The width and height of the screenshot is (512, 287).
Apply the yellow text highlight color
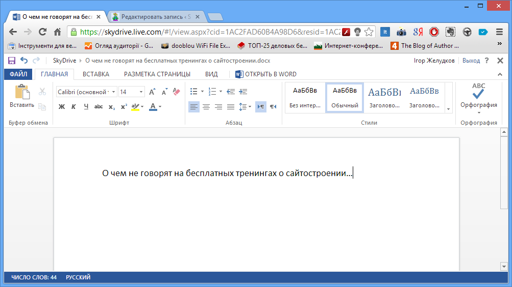coord(135,107)
